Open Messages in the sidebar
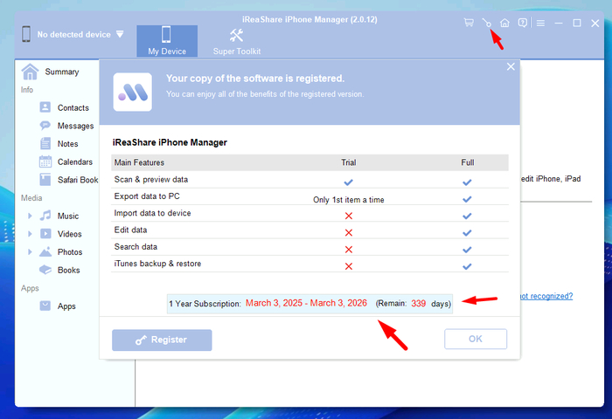The width and height of the screenshot is (612, 419). pos(75,126)
